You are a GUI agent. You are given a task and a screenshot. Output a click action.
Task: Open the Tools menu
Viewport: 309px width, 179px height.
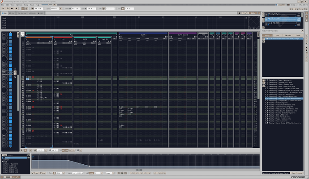click(x=32, y=5)
